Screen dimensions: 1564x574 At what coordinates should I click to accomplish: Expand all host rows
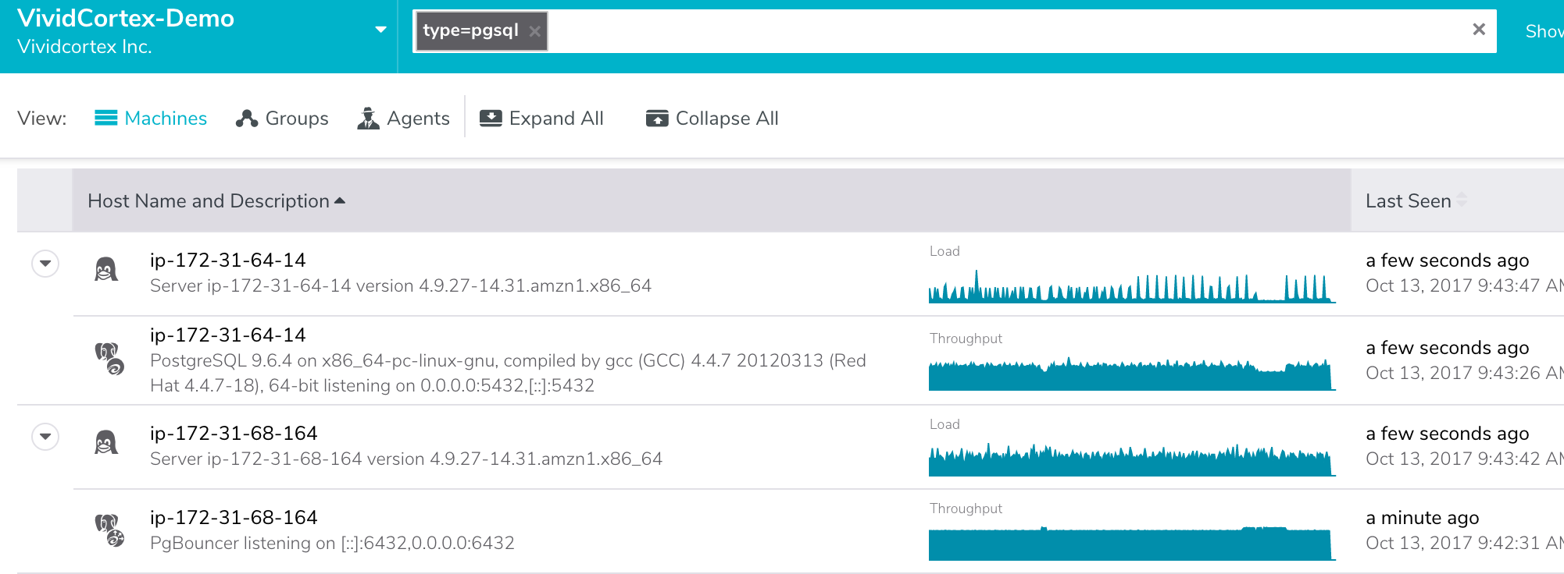pos(541,119)
